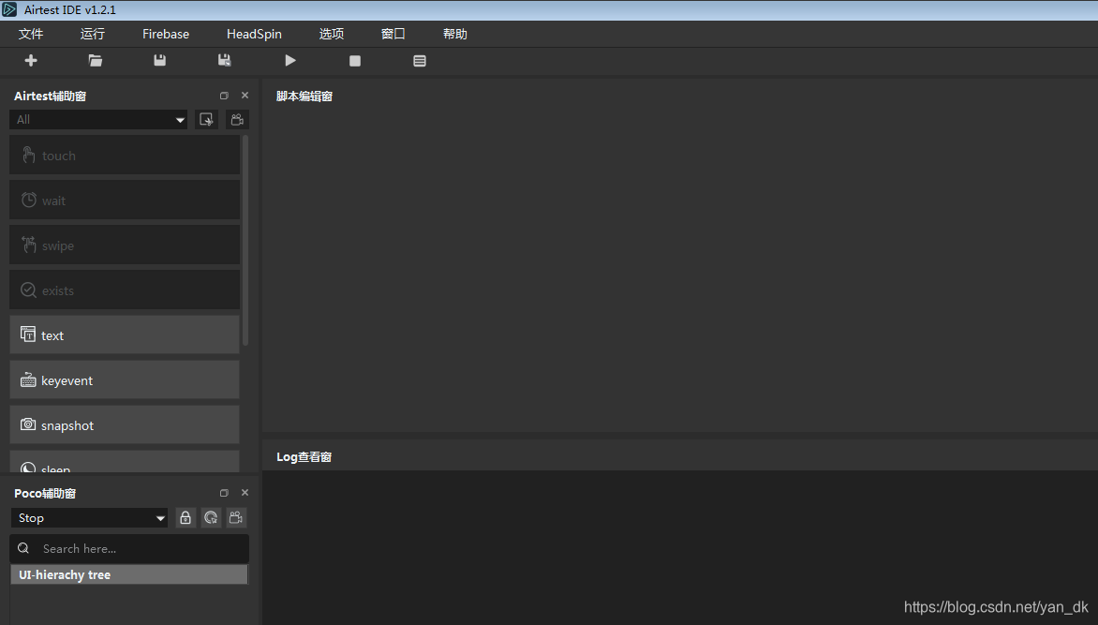Close the Airtest辅助窗 panel
Screen dimensions: 1098x625
click(245, 96)
